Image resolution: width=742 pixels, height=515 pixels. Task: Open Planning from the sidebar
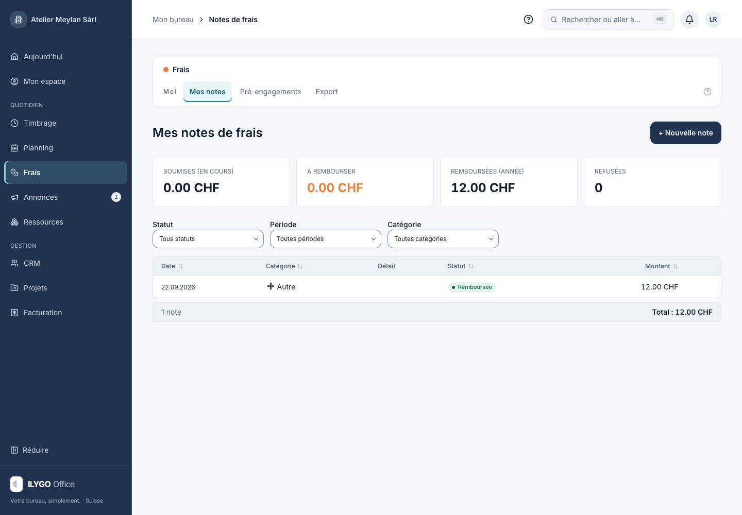coord(66,148)
